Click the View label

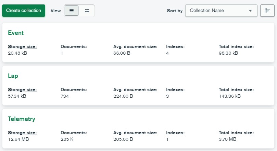tap(56, 11)
